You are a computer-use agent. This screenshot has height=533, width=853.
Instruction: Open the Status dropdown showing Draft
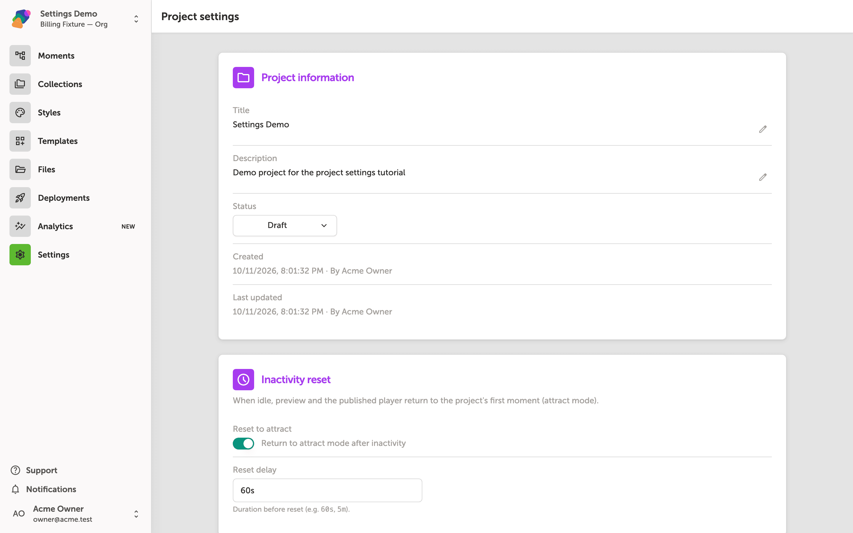point(285,226)
